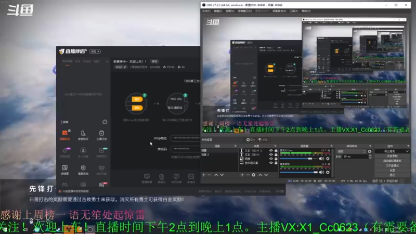Move the selected scene up in OBS
This screenshot has width=416, height=234.
tap(216, 175)
